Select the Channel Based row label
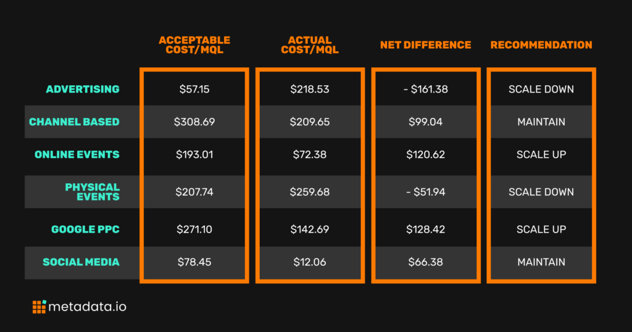Image resolution: width=632 pixels, height=332 pixels. tap(74, 122)
